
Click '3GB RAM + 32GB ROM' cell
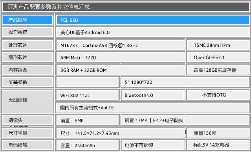click(x=120, y=70)
